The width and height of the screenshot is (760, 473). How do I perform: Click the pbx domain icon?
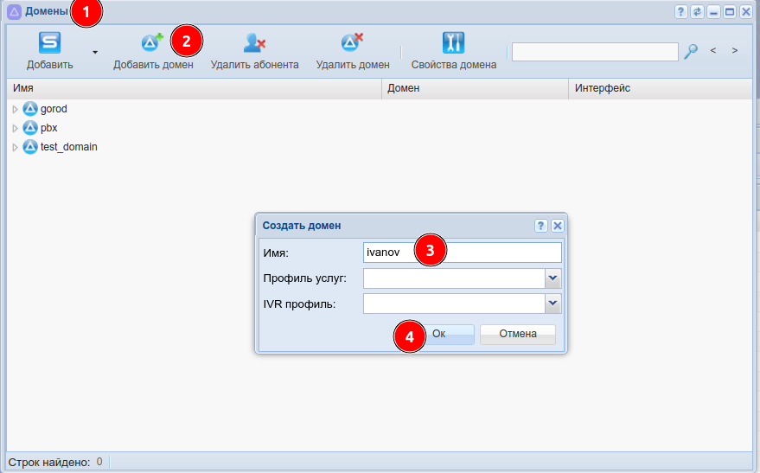tap(30, 128)
